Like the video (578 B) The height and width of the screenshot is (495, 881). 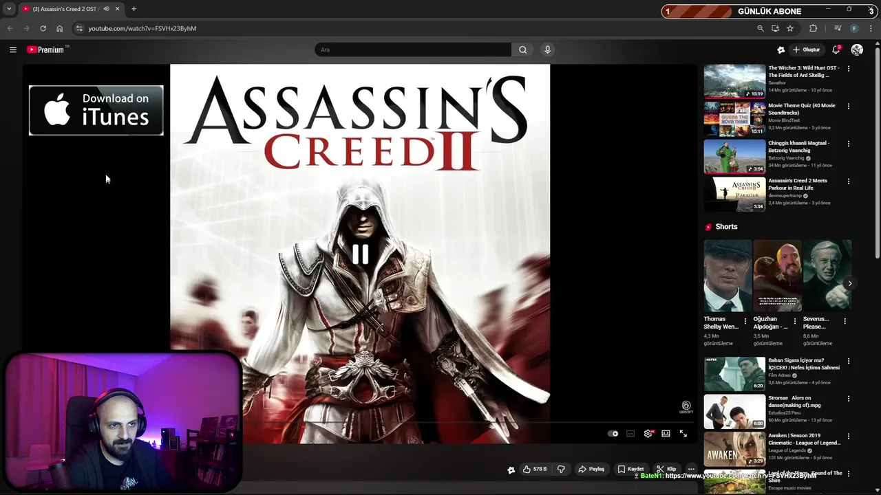point(535,469)
